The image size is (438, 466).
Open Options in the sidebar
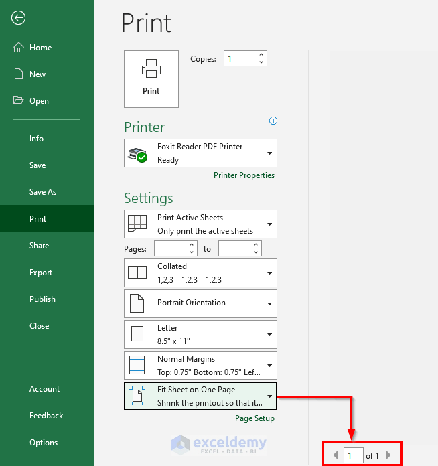point(47,442)
